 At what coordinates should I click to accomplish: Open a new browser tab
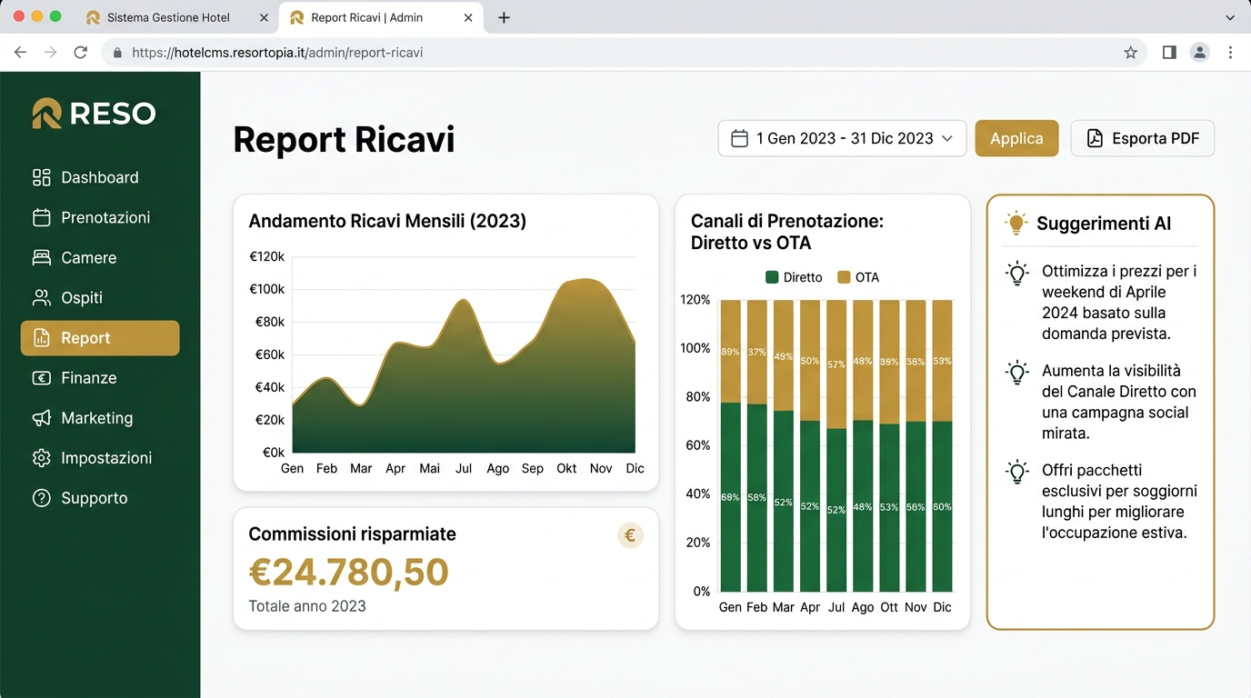(504, 17)
